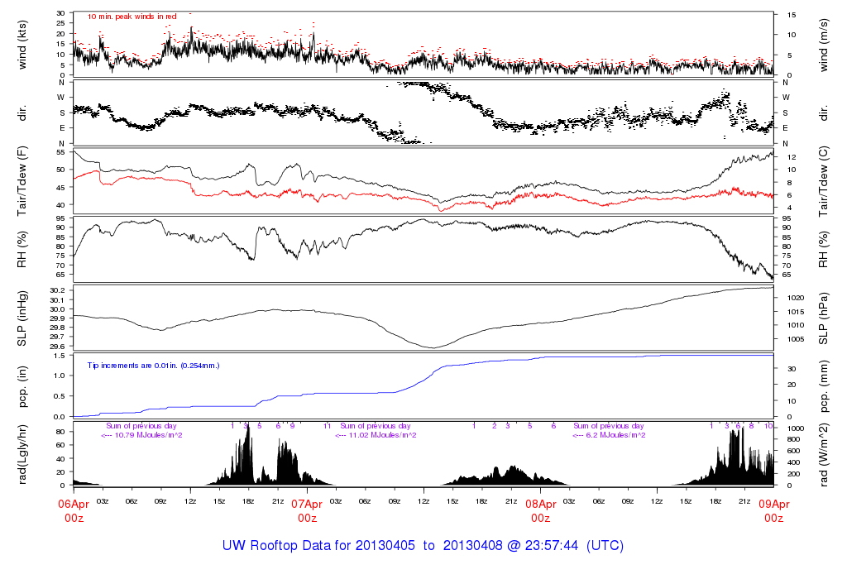
Task: Click the "wind (kts)" axis label
Action: tap(22, 45)
